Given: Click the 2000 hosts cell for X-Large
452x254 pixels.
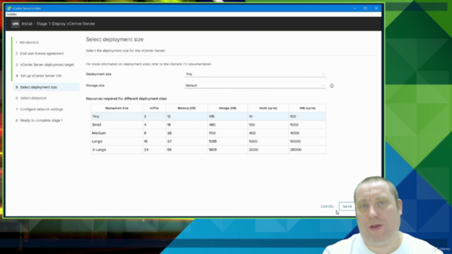Looking at the screenshot, I should [268, 150].
